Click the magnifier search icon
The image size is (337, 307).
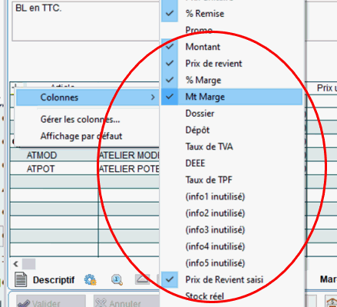pyautogui.click(x=117, y=279)
